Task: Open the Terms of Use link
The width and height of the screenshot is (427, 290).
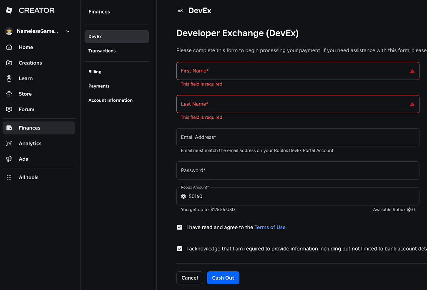Action: [270, 227]
